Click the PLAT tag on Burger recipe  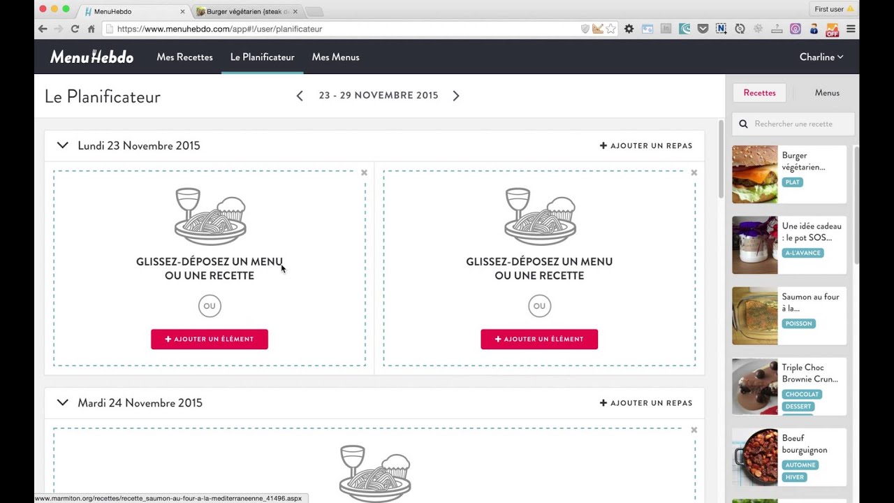pyautogui.click(x=792, y=182)
